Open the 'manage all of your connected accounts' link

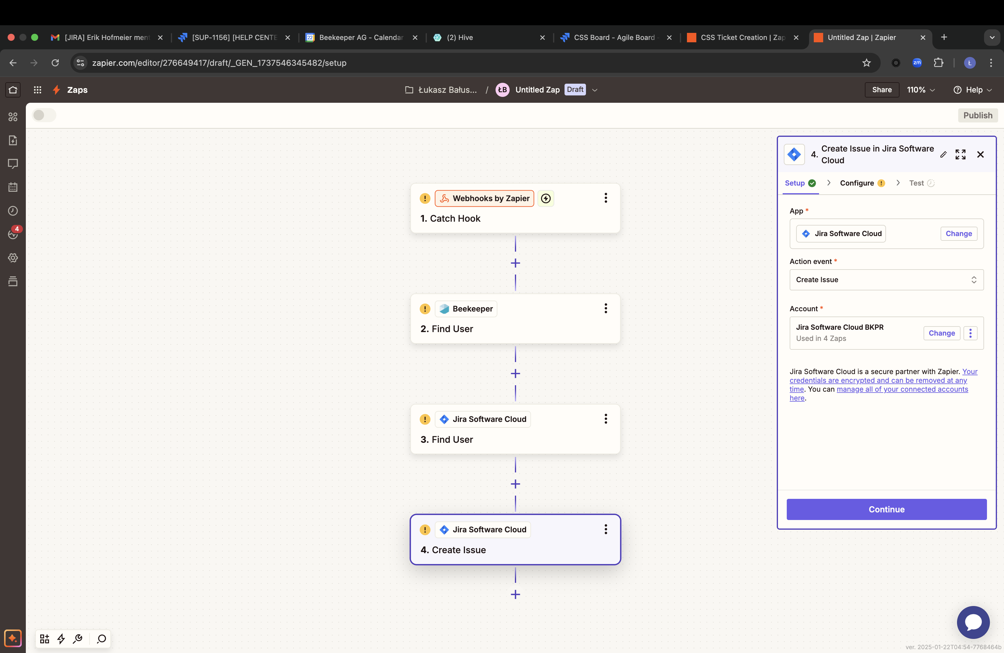(902, 389)
